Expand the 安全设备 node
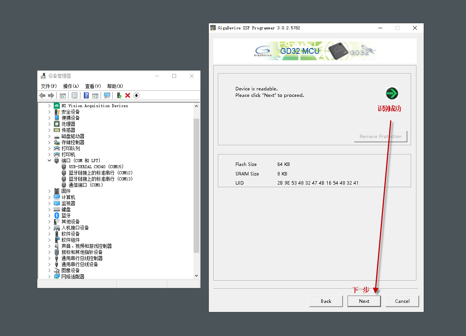The height and width of the screenshot is (336, 466). click(49, 112)
